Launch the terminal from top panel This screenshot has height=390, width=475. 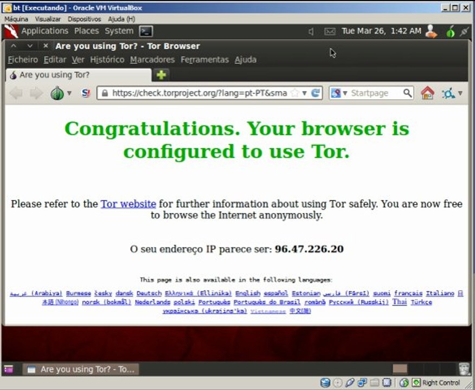coord(146,31)
